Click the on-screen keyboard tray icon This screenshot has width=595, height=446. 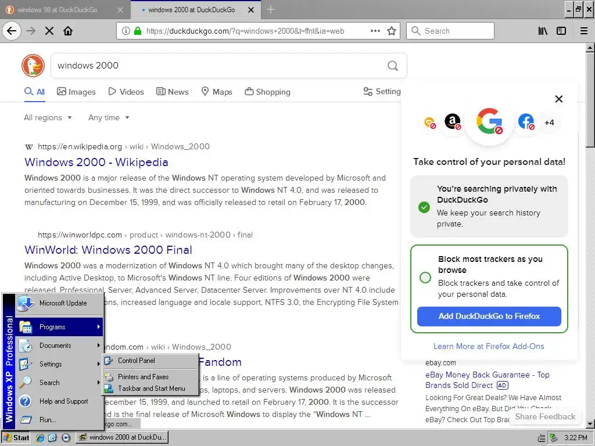[542, 438]
